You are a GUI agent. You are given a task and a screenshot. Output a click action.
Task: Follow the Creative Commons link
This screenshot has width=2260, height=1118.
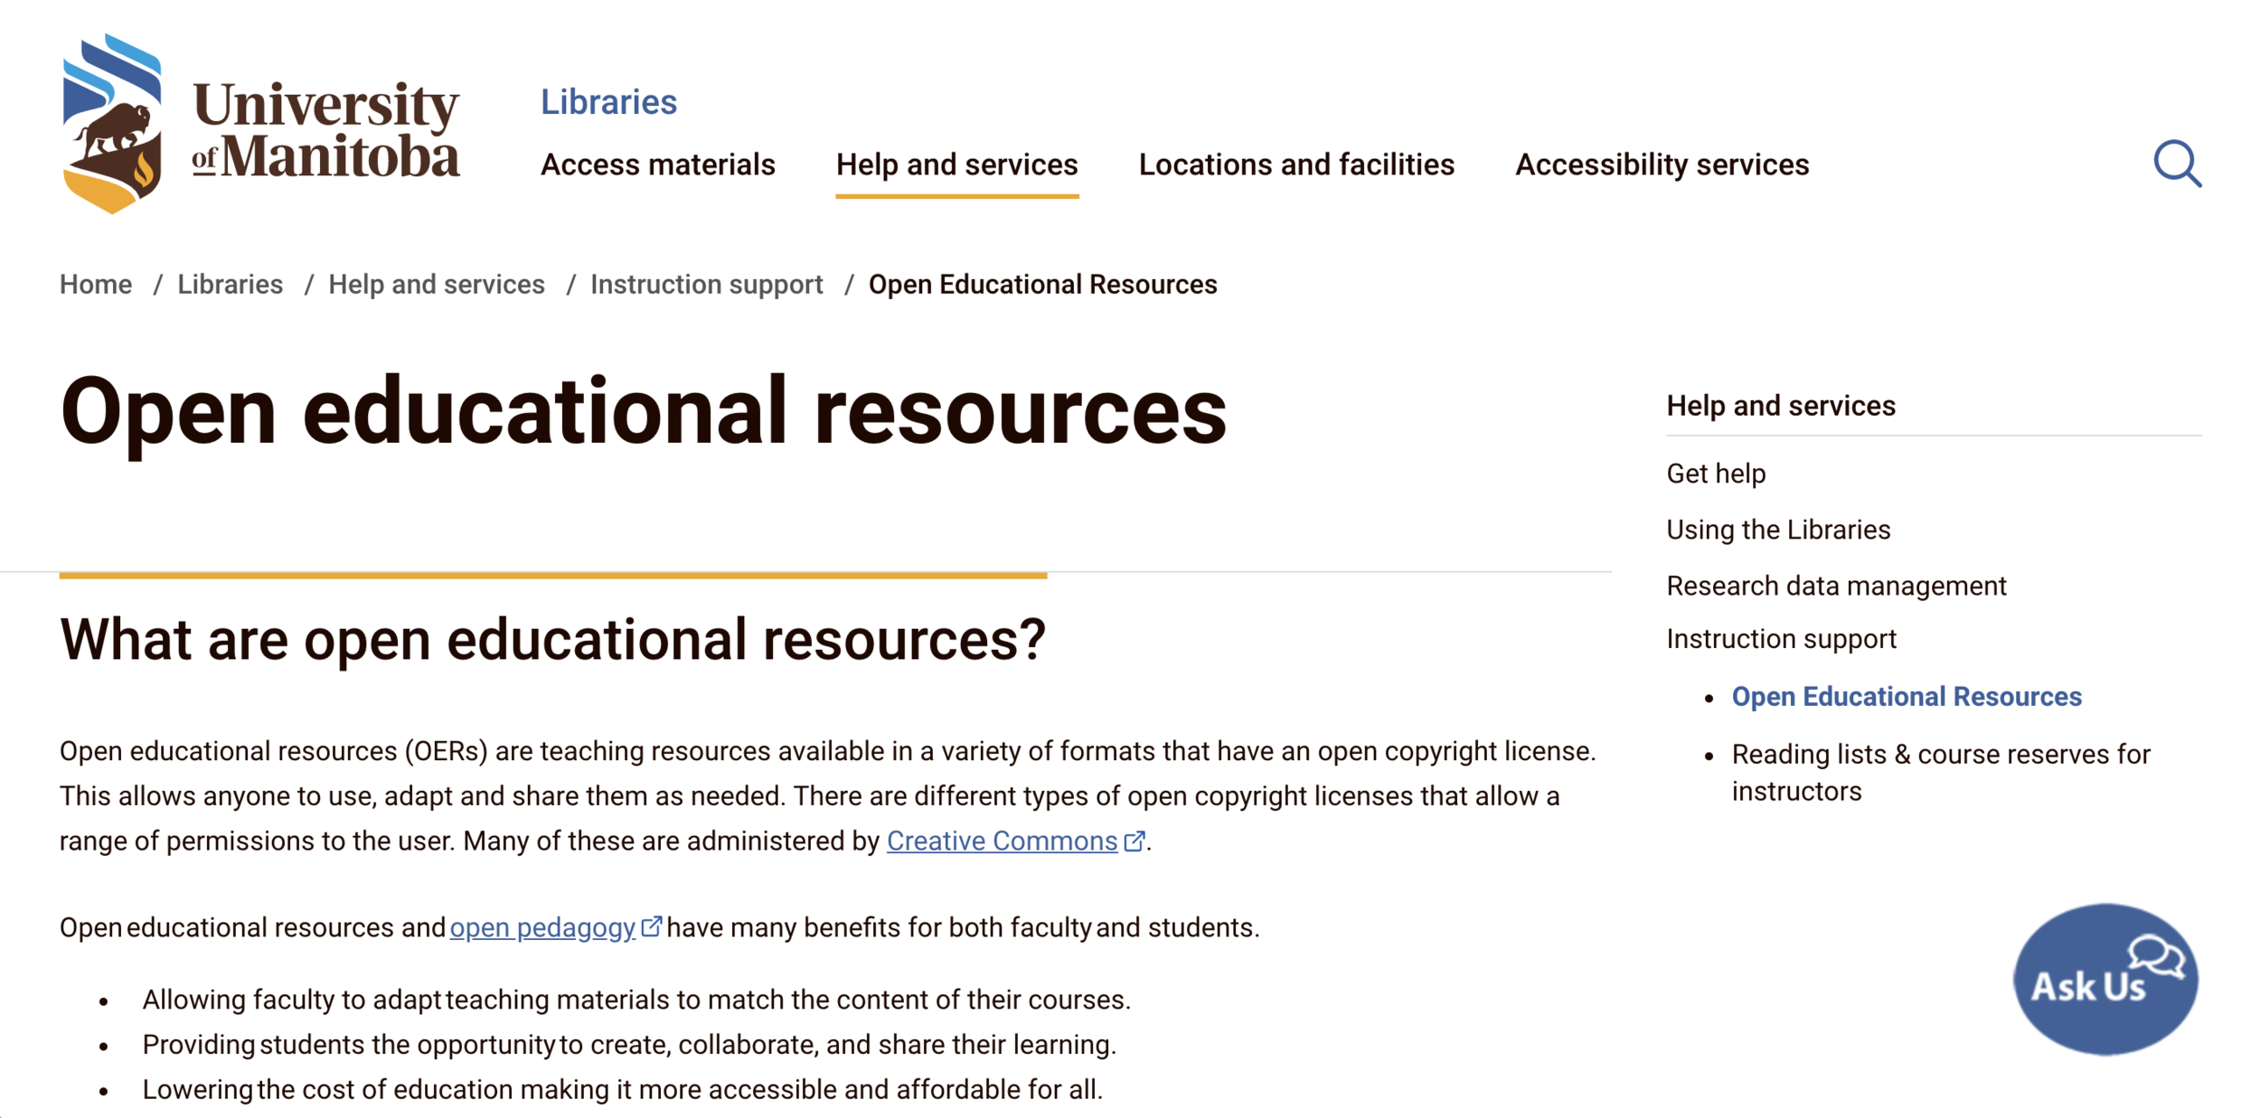[1001, 841]
